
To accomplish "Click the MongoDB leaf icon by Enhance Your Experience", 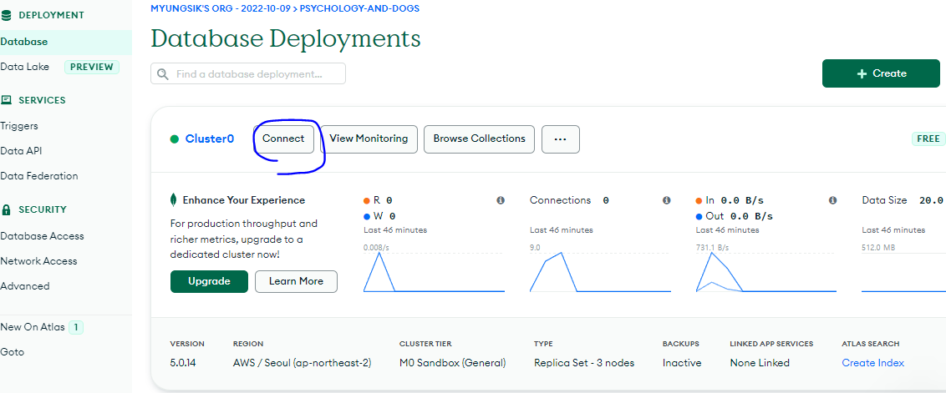I will pyautogui.click(x=174, y=200).
